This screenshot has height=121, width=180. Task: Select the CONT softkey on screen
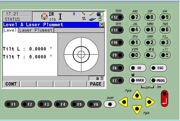click(x=11, y=84)
